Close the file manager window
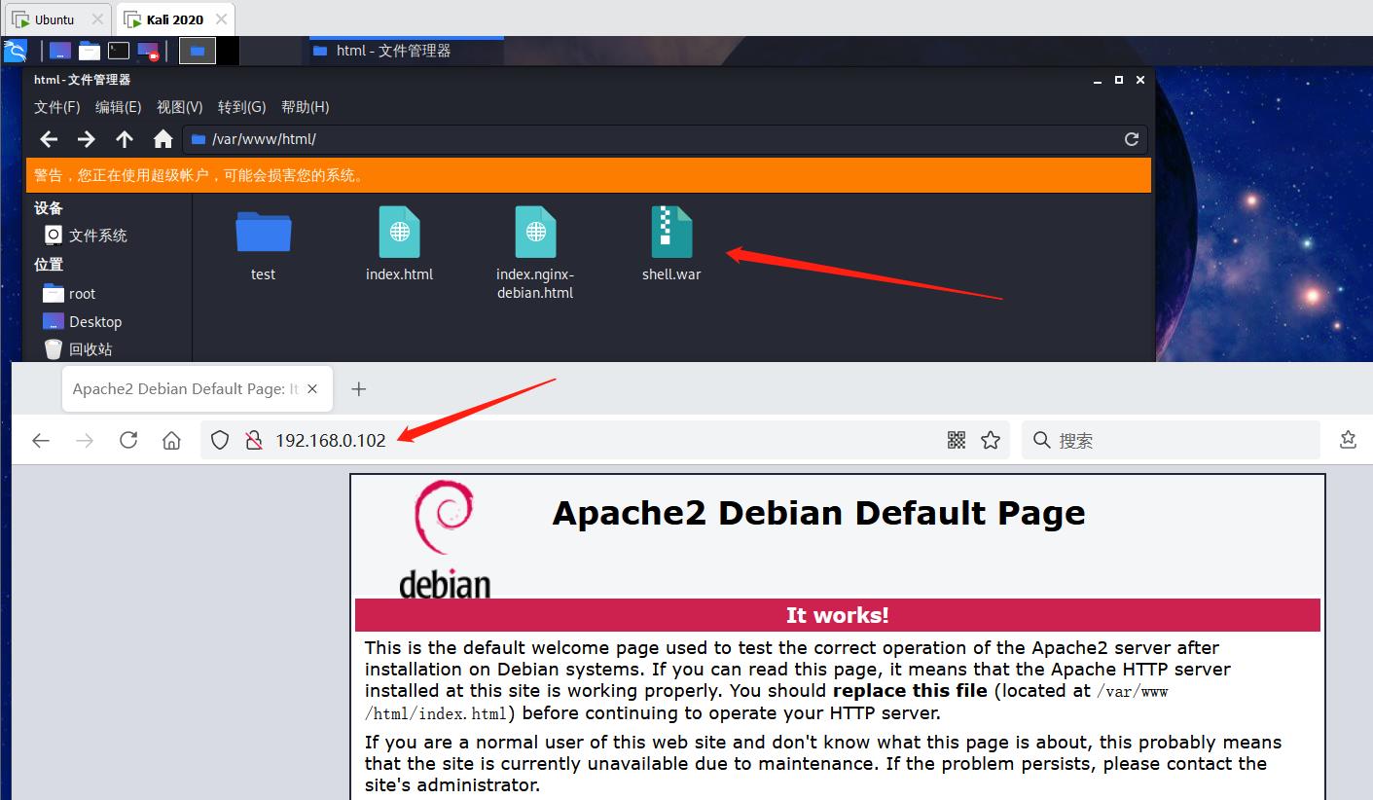This screenshot has height=800, width=1373. 1140,80
